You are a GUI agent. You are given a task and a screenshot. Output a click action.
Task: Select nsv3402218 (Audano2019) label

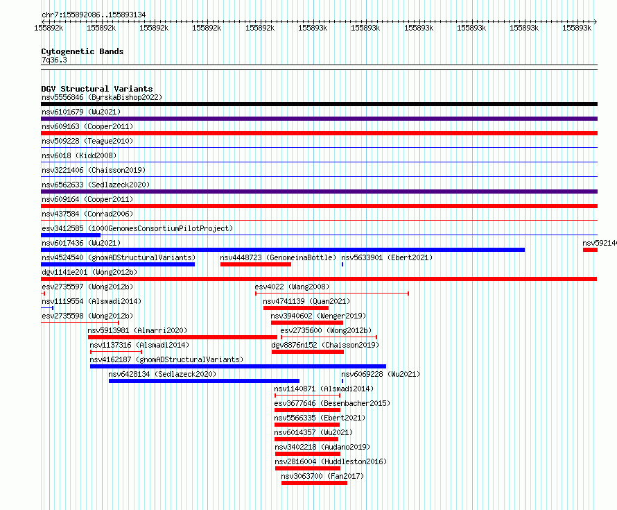322,447
